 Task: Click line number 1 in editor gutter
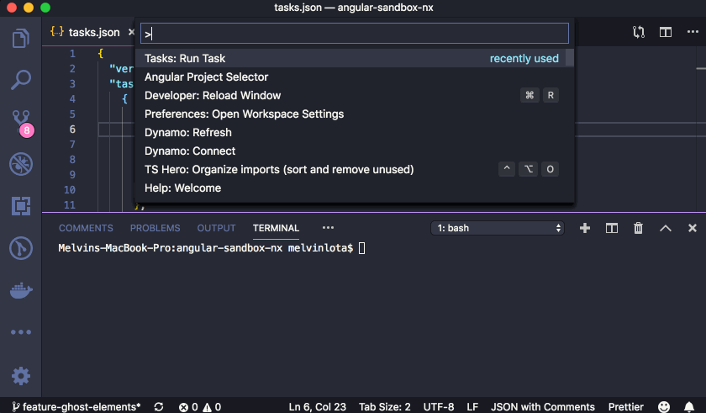(x=72, y=54)
